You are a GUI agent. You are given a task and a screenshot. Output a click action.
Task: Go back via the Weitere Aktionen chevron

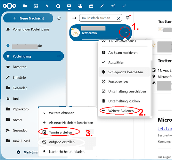(x=44, y=113)
